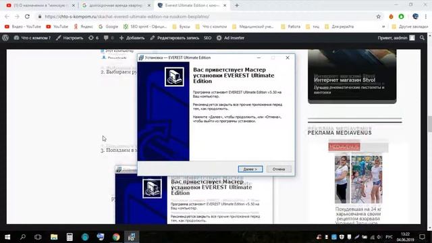Click the installer icon on the taskbar
432x243 pixels.
click(x=132, y=237)
